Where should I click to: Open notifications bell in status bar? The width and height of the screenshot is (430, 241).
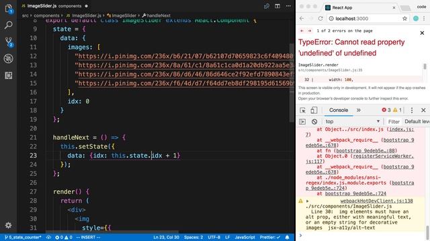pyautogui.click(x=287, y=238)
